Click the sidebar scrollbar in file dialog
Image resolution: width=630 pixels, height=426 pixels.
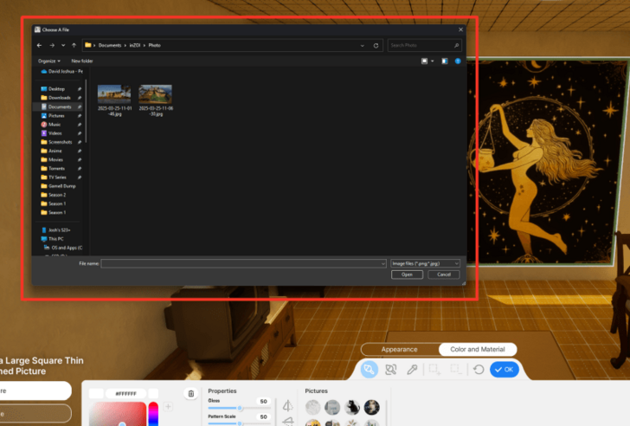(x=86, y=112)
